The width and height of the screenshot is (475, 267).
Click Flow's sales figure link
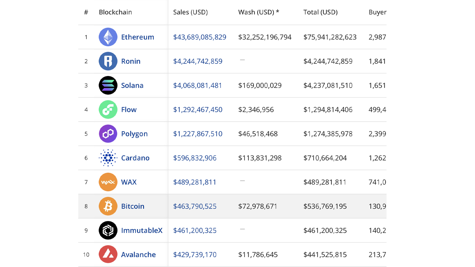click(197, 109)
